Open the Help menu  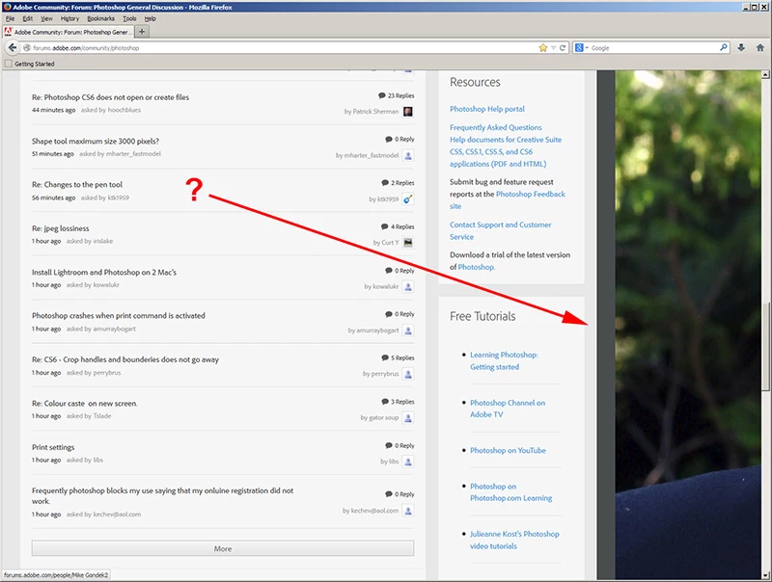tap(151, 18)
